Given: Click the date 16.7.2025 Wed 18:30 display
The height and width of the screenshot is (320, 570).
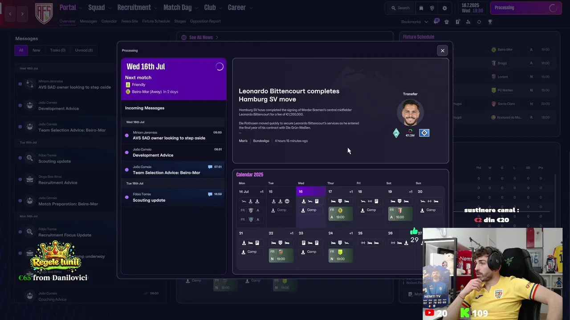Looking at the screenshot, I should [472, 8].
